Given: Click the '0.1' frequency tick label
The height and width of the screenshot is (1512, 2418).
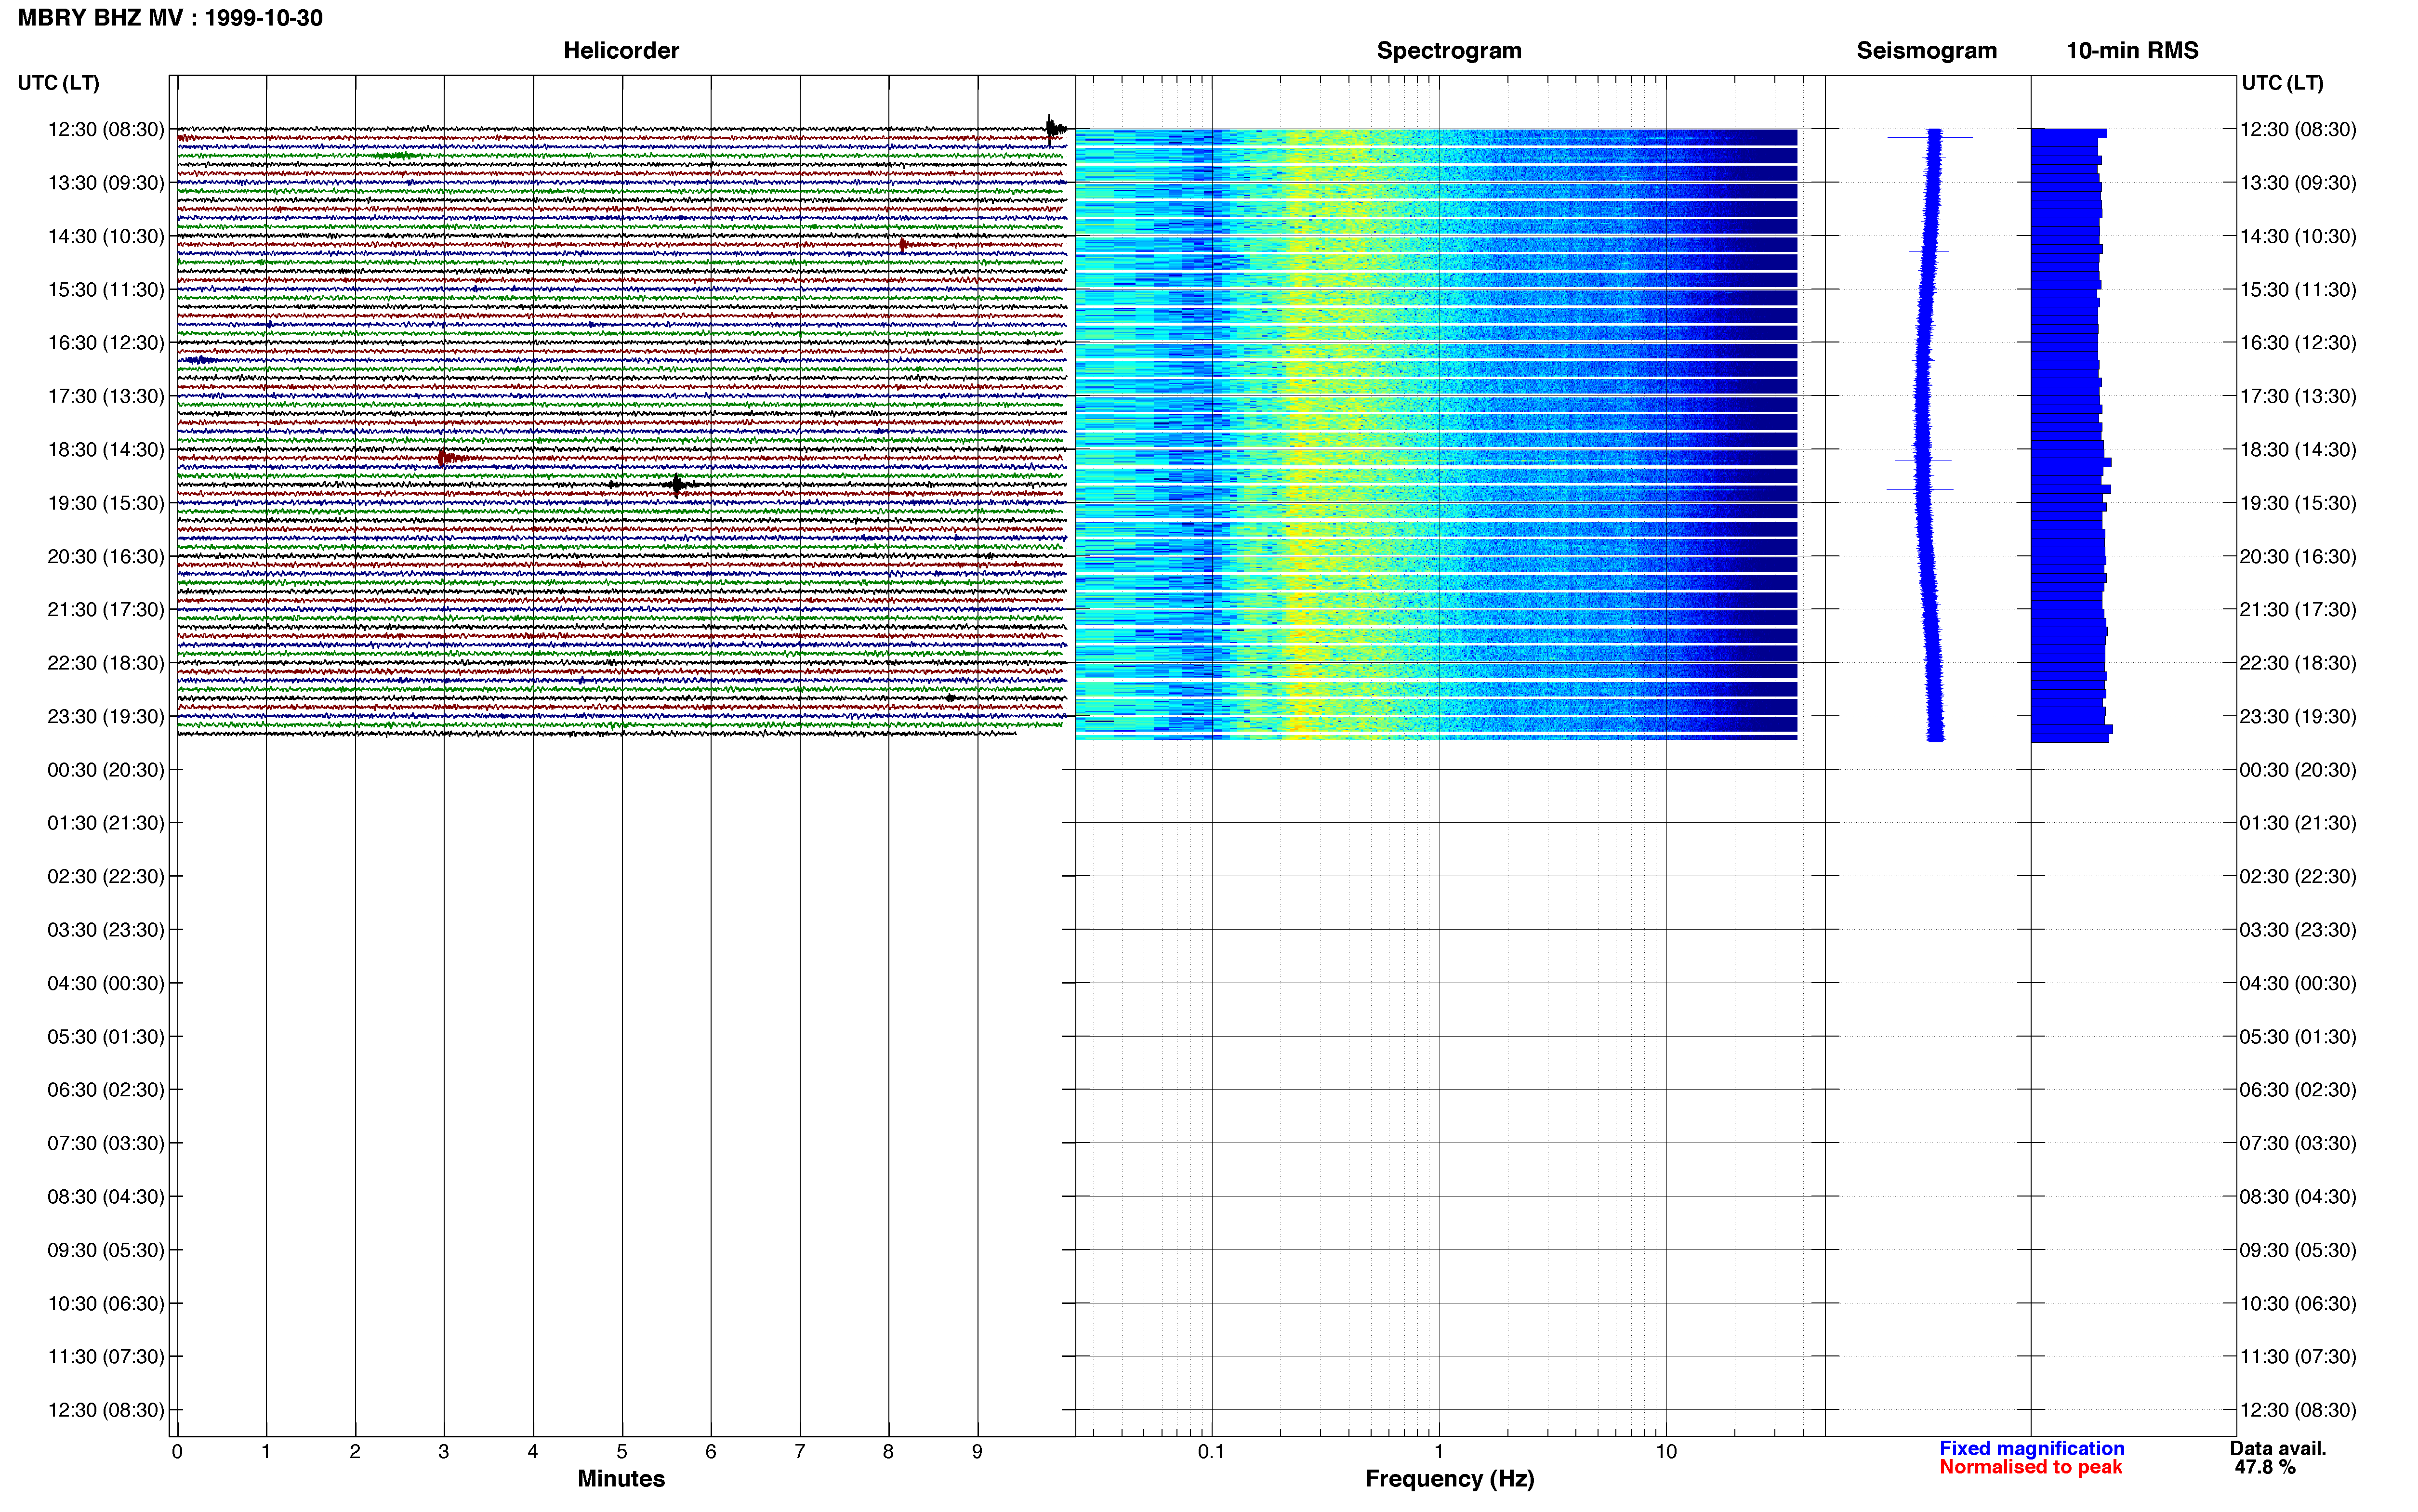Looking at the screenshot, I should tap(1211, 1451).
